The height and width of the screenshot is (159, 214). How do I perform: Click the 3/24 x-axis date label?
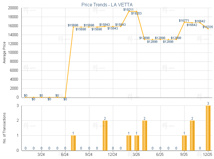pos(41,155)
